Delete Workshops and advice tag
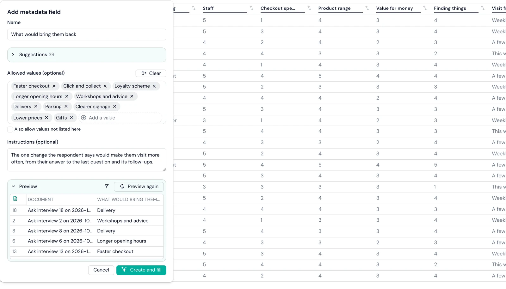Viewport: 506px width, 289px height. click(132, 96)
